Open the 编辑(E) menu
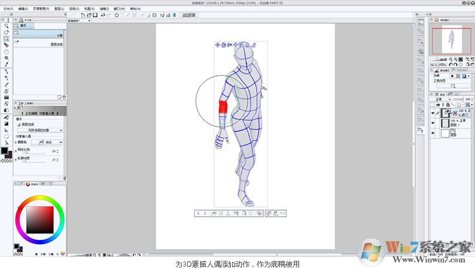The image size is (475, 268). click(23, 9)
